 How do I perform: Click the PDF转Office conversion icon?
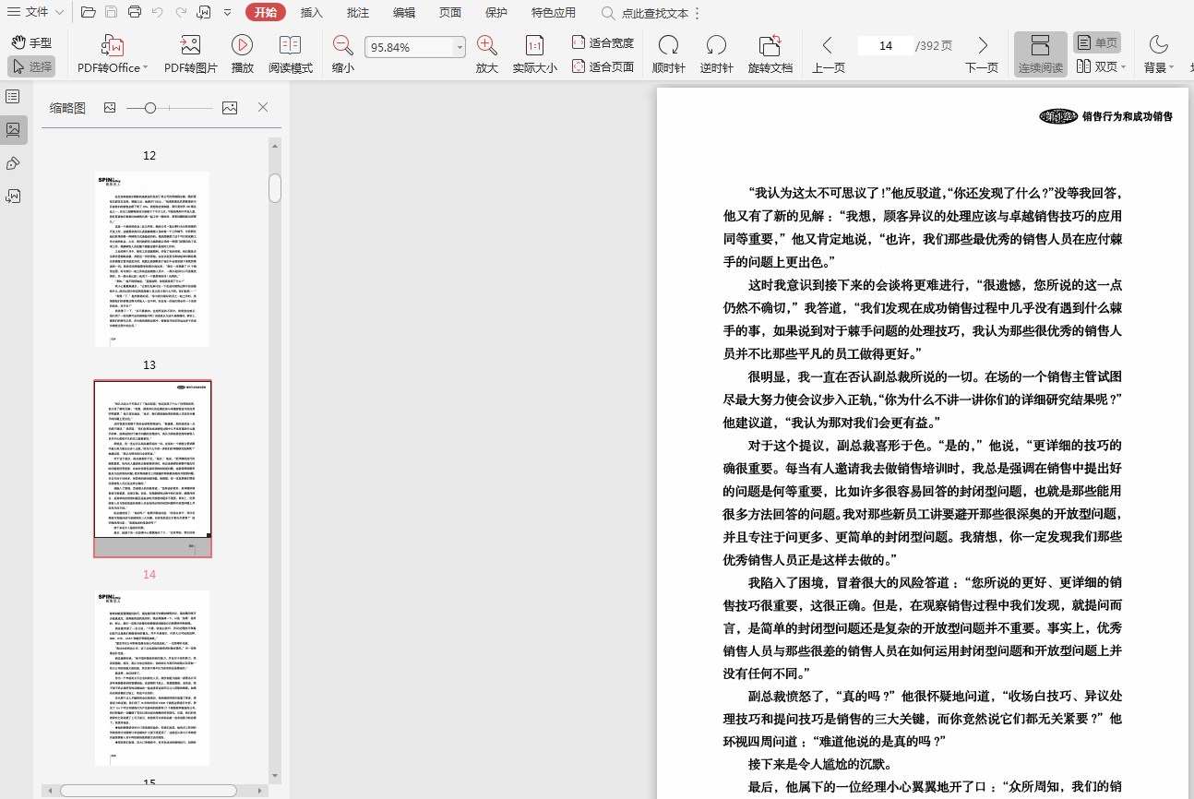[x=112, y=45]
